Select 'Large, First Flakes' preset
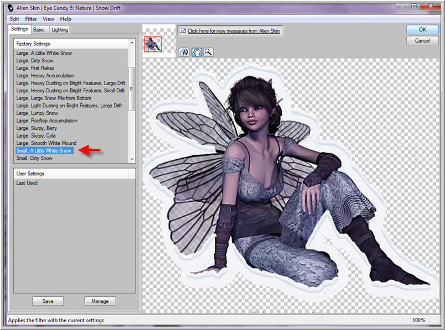Screen dimensions: 445x330 coord(35,68)
